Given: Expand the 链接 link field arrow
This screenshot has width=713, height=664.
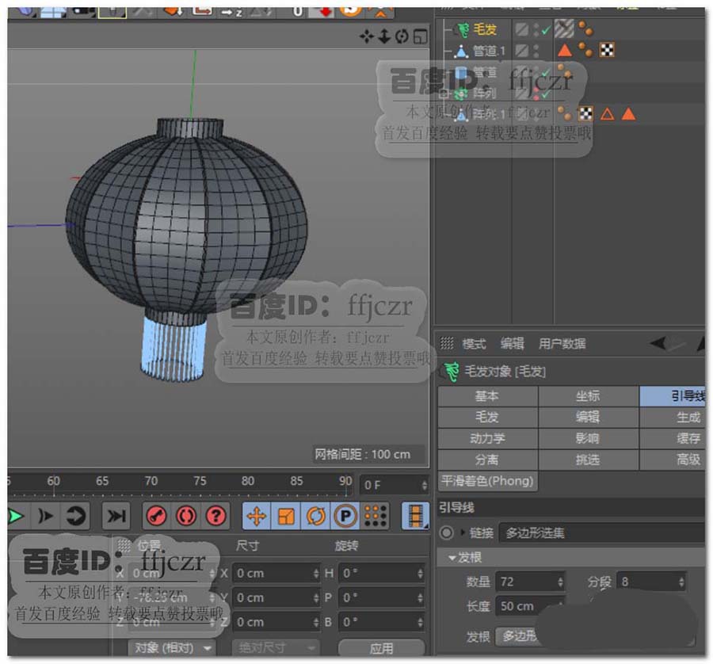Looking at the screenshot, I should pos(463,532).
